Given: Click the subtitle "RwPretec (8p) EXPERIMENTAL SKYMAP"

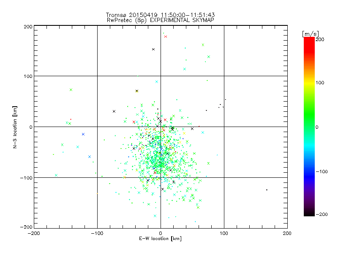Looking at the screenshot, I should click(x=160, y=20).
